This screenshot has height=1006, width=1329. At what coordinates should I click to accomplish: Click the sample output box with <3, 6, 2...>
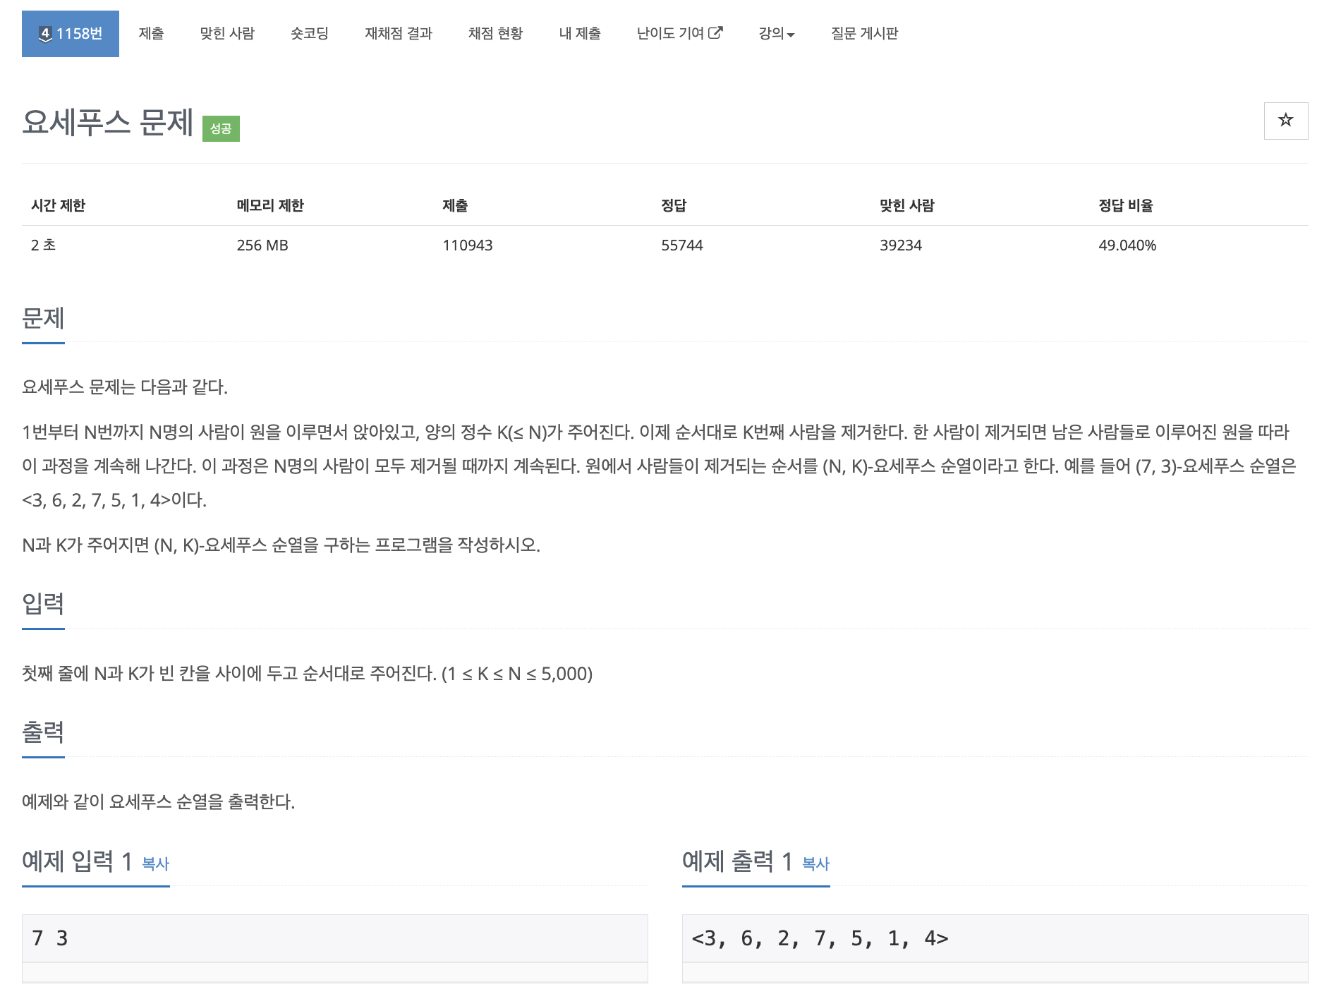[x=995, y=938]
